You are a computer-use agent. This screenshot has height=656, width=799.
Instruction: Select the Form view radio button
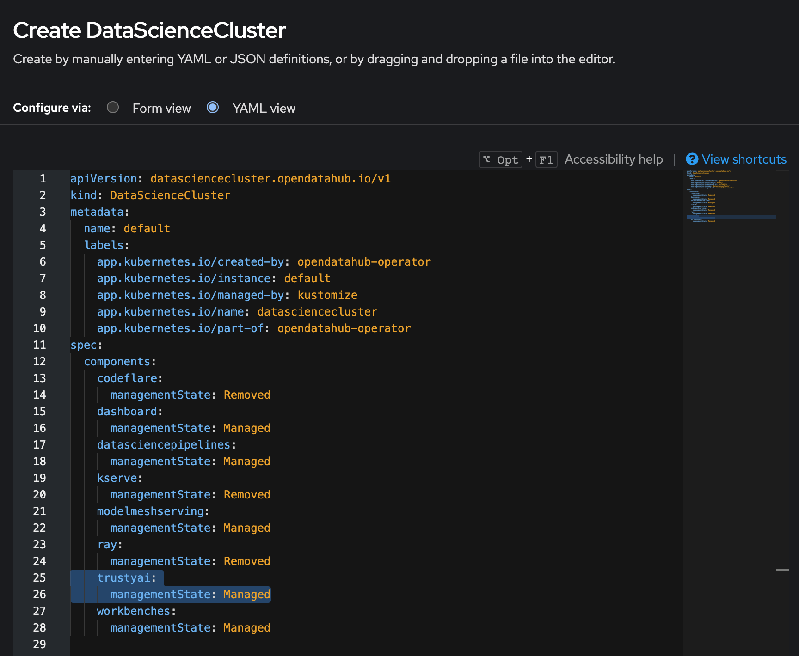coord(113,108)
